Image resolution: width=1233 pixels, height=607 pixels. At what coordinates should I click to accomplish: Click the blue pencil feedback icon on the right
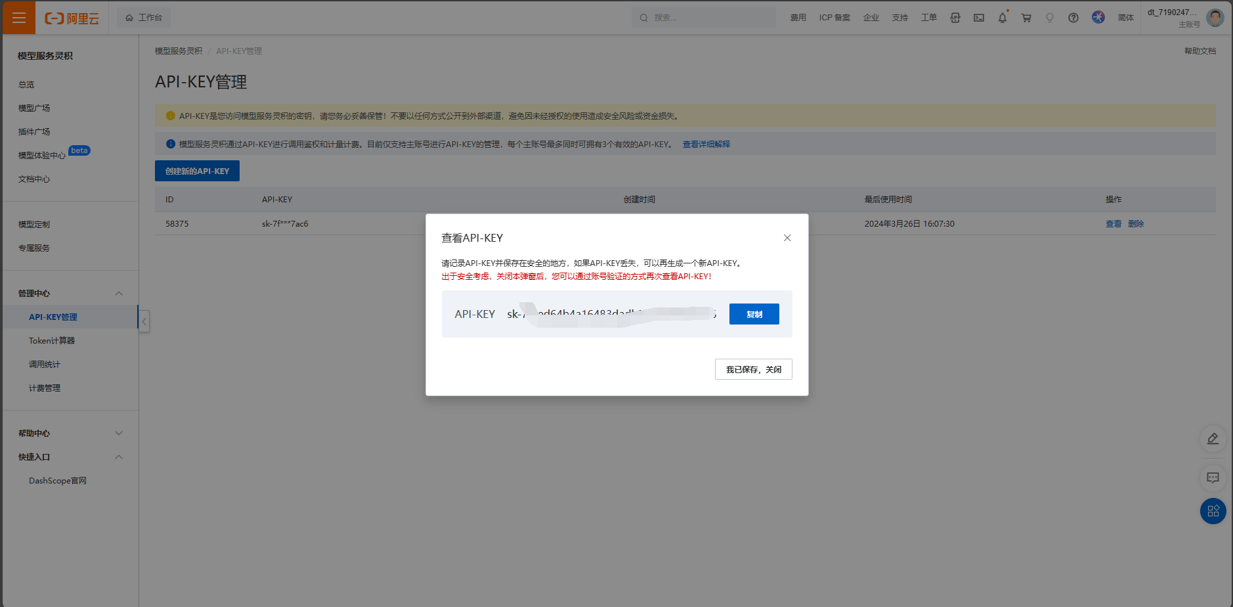1213,439
